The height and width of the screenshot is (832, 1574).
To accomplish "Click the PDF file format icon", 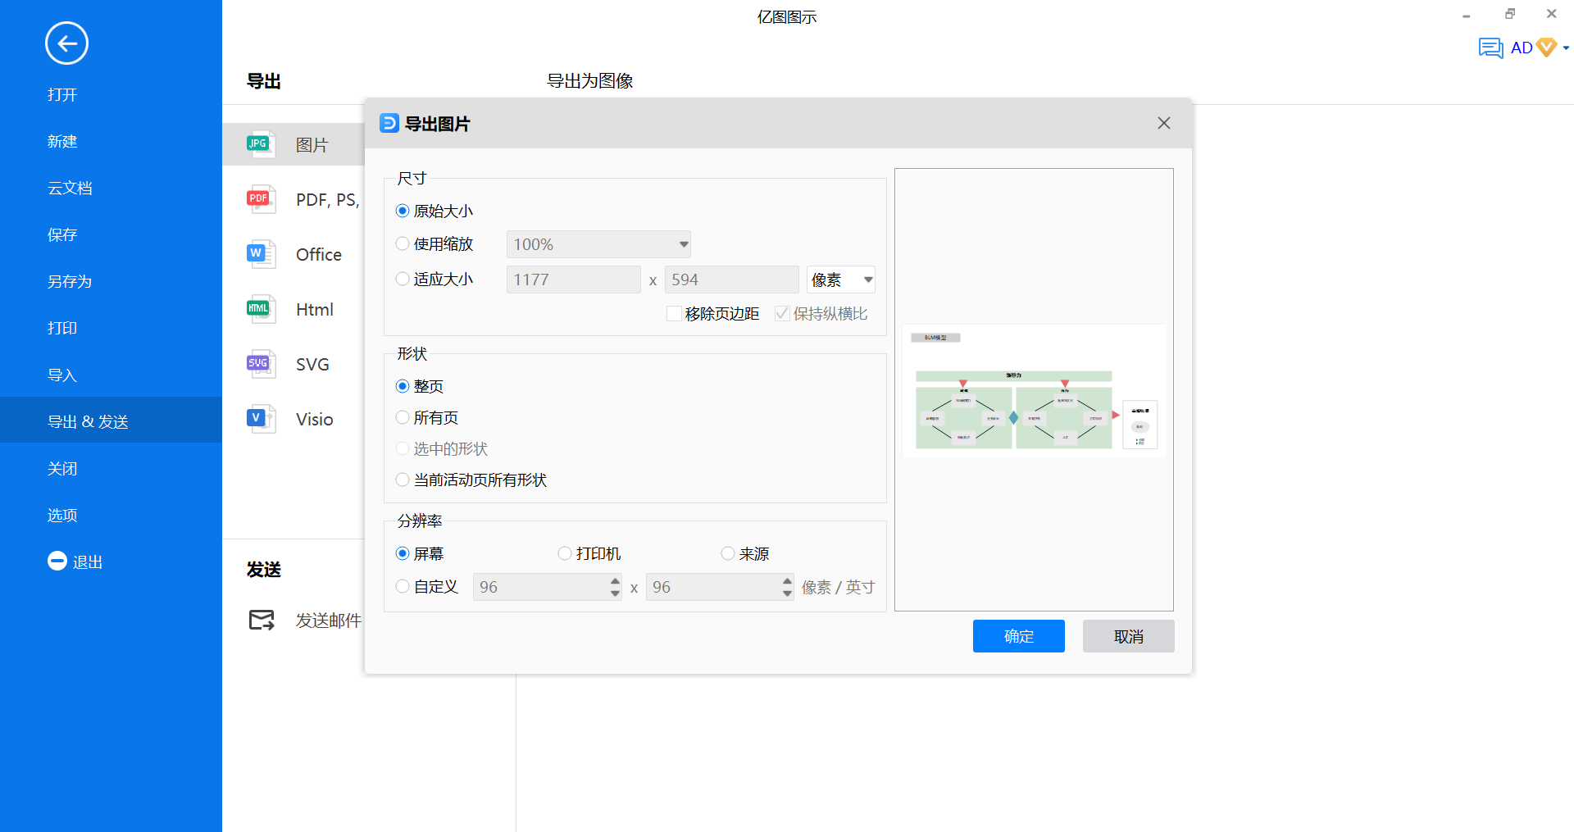I will pos(261,200).
